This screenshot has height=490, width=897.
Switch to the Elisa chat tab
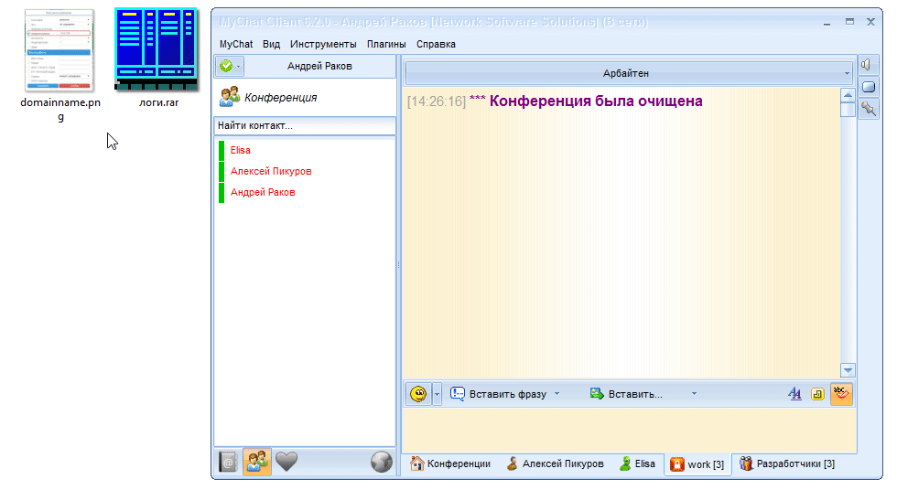[637, 463]
